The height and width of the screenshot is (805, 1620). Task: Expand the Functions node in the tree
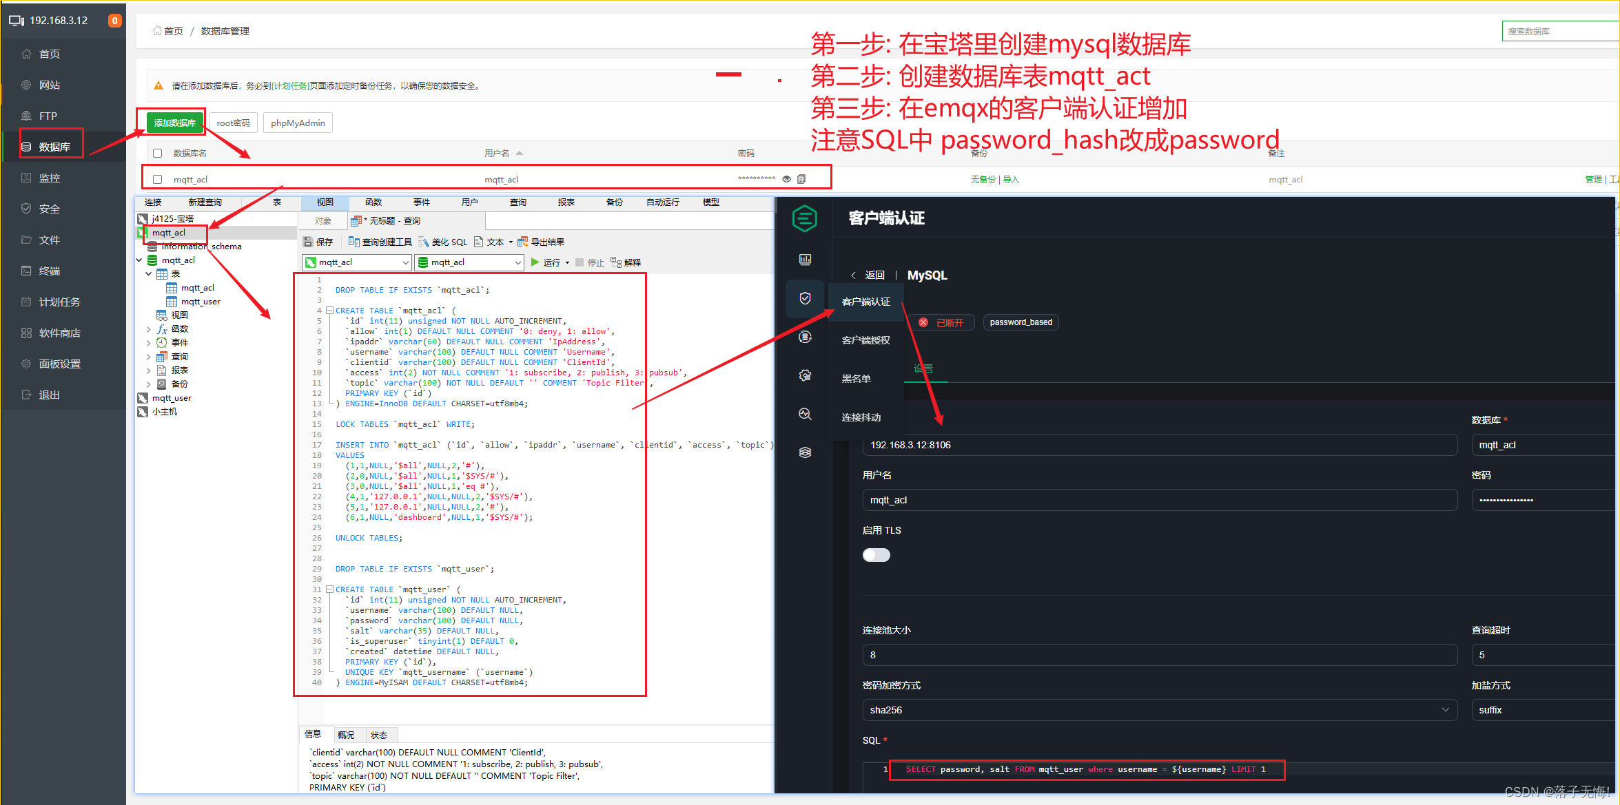point(148,329)
